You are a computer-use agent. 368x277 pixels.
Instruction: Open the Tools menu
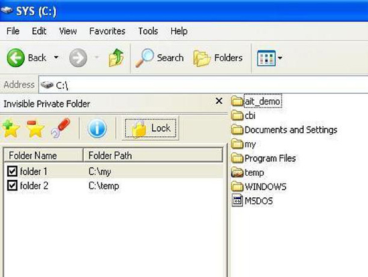pos(148,31)
